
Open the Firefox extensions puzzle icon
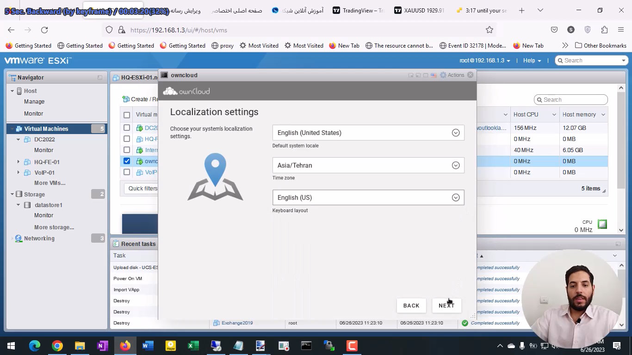pos(604,30)
